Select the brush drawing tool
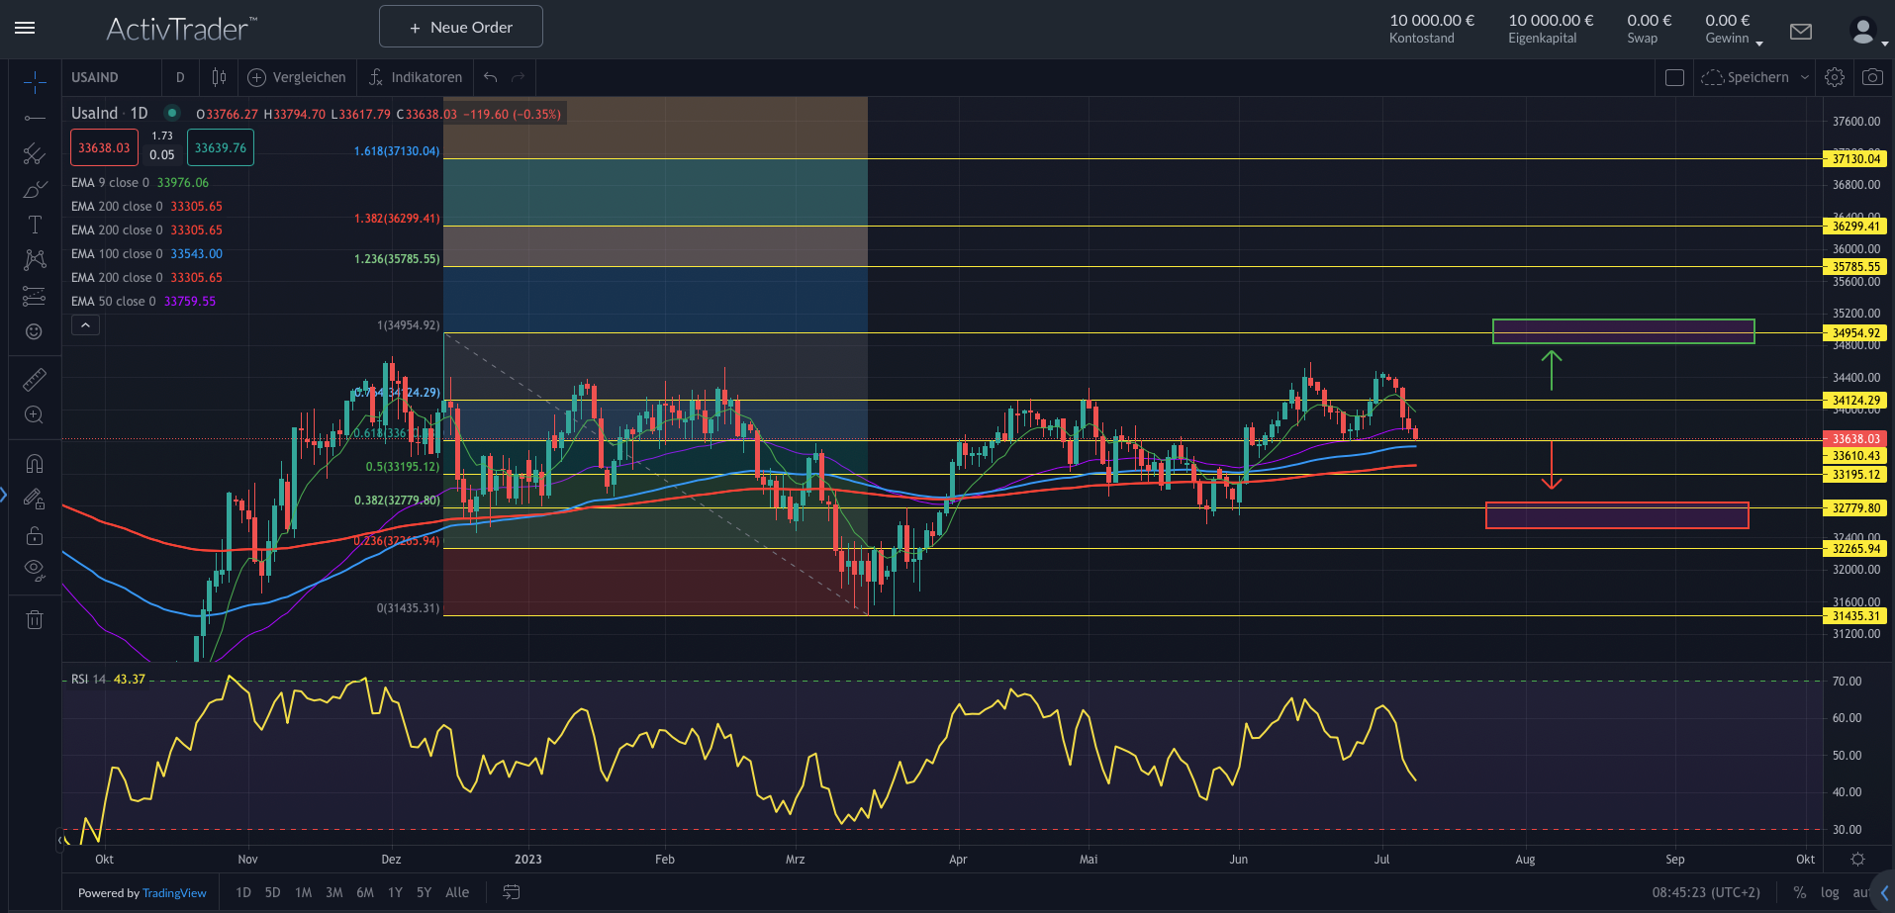 click(x=35, y=190)
